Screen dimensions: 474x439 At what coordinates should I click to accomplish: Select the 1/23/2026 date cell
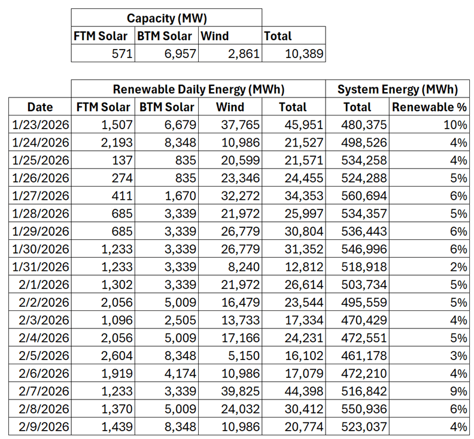coord(40,125)
